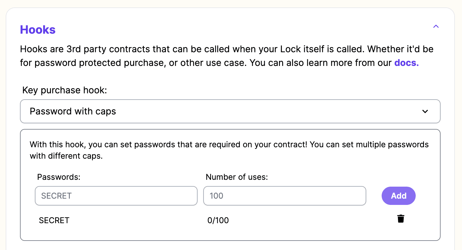
Task: Click the 'Key purchase hook:' label
Action: coord(65,90)
